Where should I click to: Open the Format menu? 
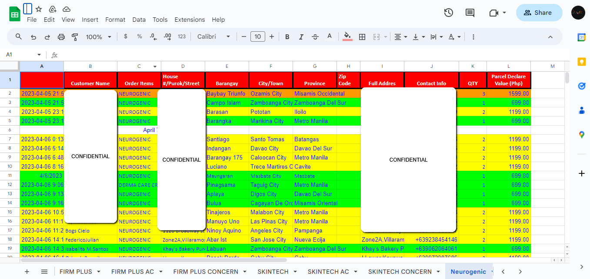point(115,20)
